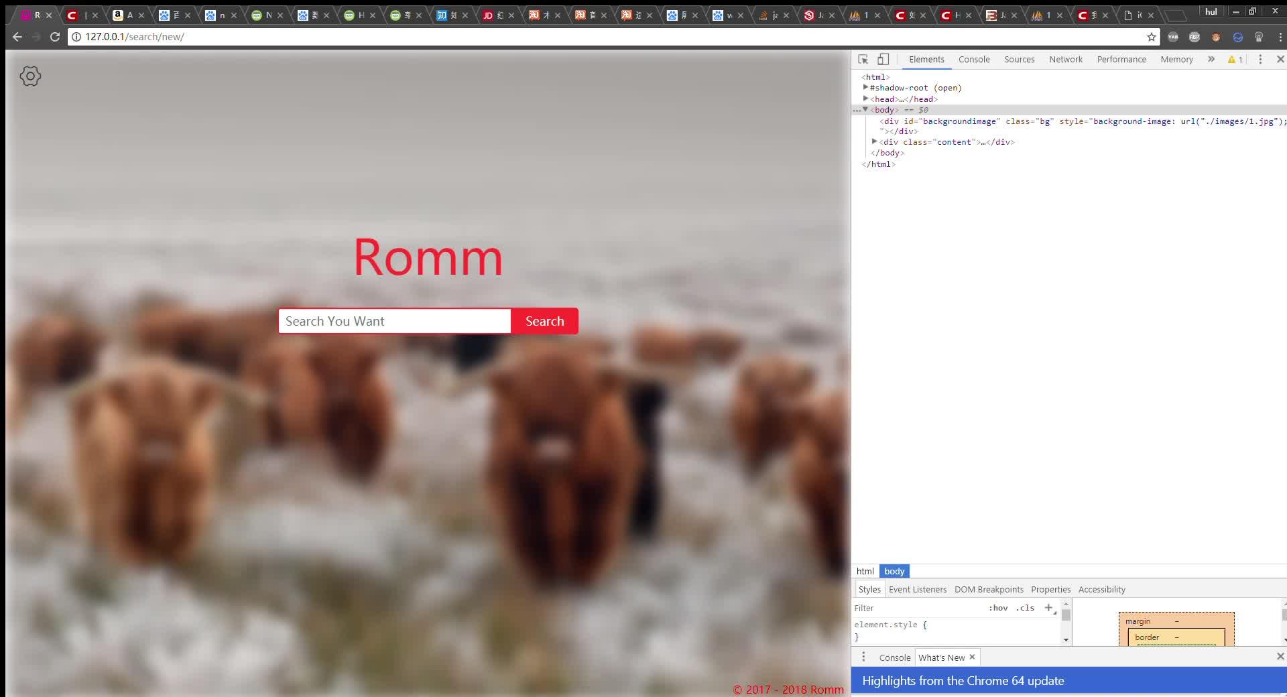The height and width of the screenshot is (697, 1287).
Task: Click the <html> opening tag in DOM tree
Action: (x=875, y=77)
